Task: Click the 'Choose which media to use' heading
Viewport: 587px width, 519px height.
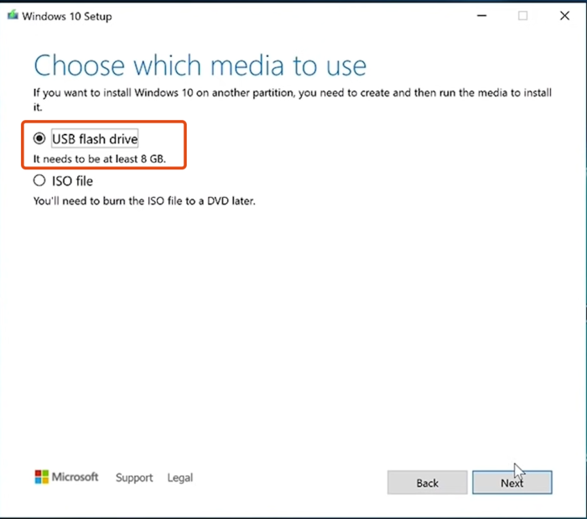Action: 200,65
